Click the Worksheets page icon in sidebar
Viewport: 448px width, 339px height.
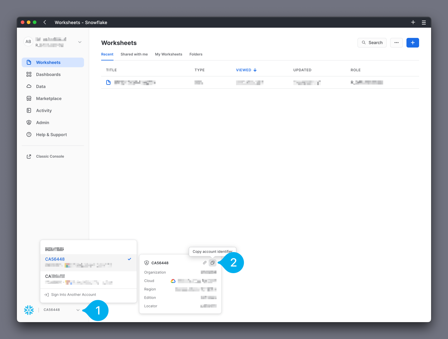click(29, 62)
